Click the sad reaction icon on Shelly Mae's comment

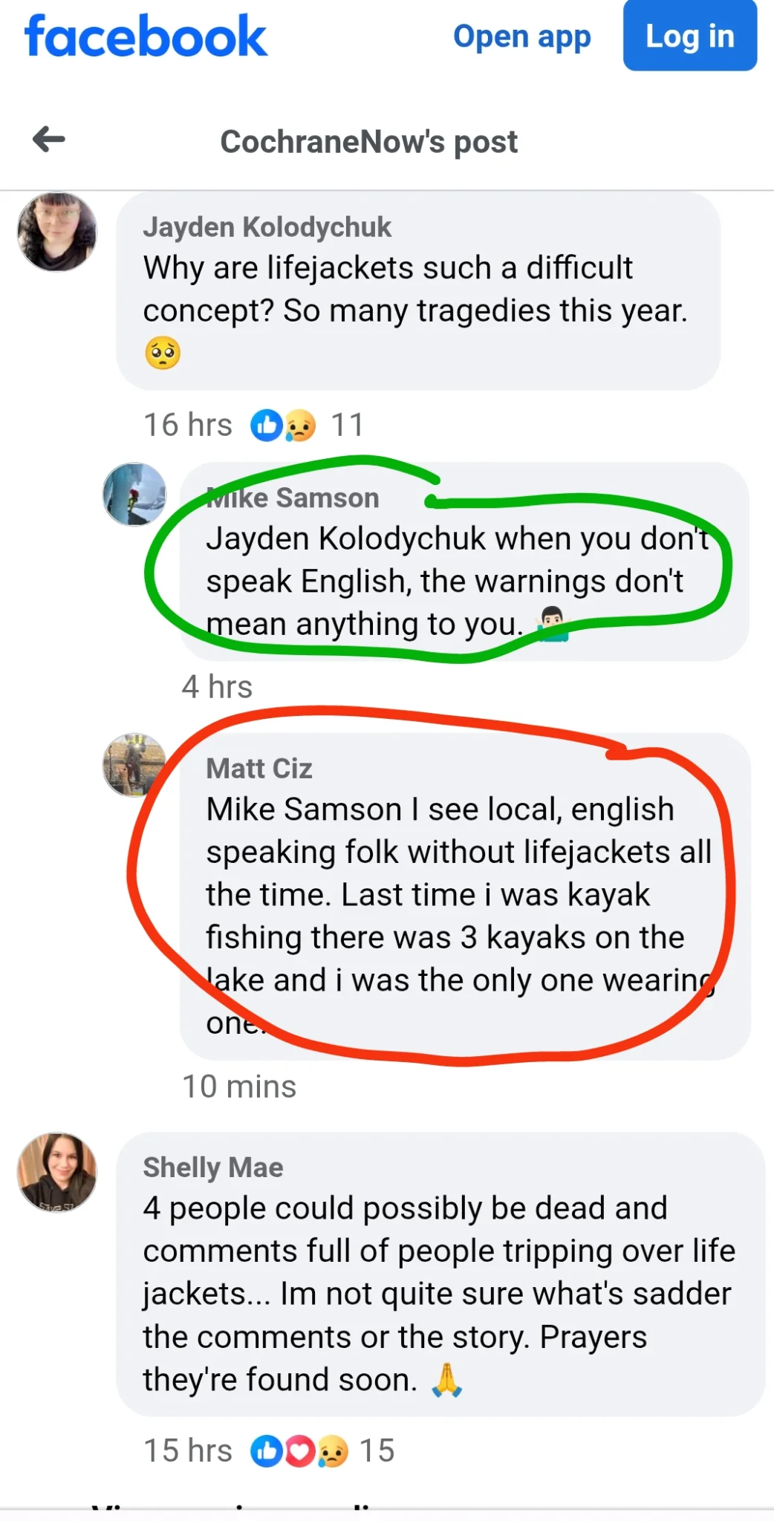point(332,1450)
